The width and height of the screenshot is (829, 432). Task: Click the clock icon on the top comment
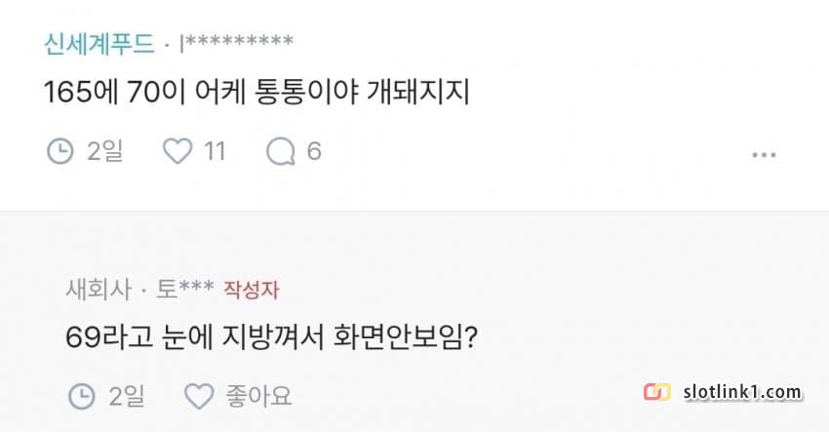pos(60,151)
